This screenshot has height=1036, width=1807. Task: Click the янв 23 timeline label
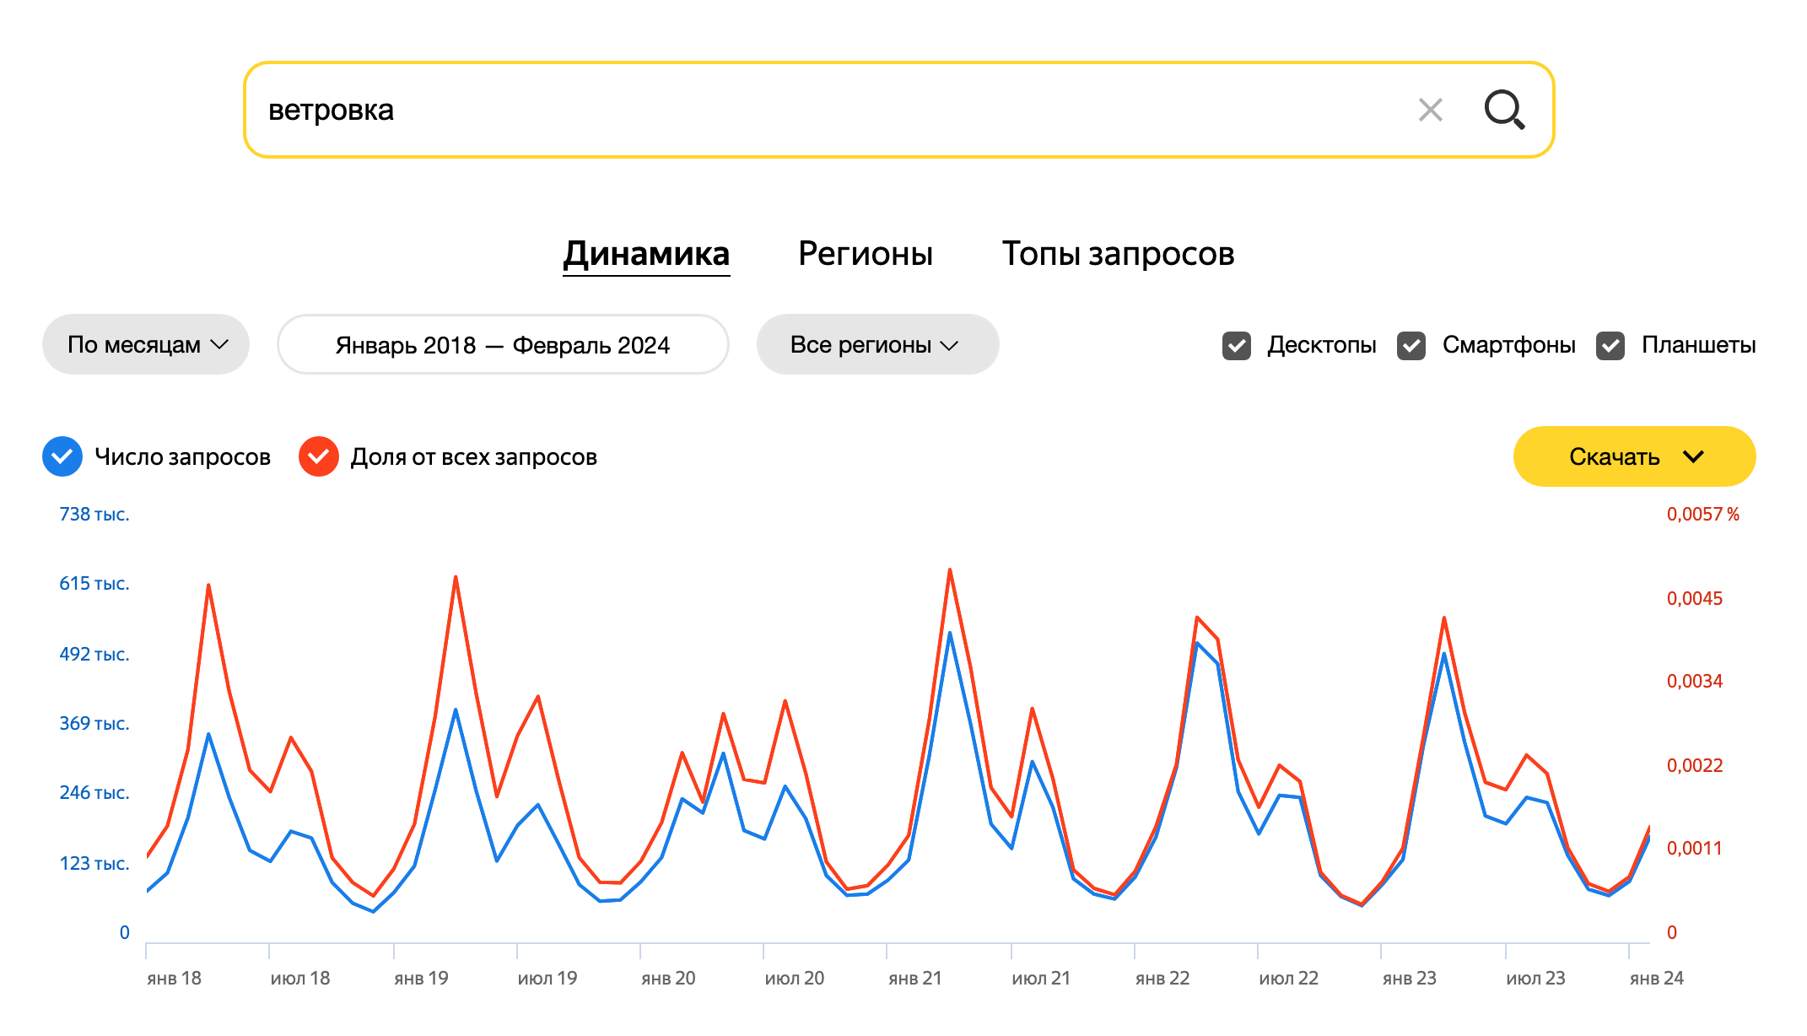[1410, 978]
